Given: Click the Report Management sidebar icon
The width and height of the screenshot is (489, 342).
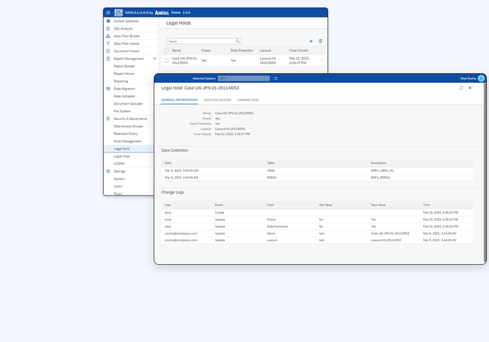Looking at the screenshot, I should point(108,59).
